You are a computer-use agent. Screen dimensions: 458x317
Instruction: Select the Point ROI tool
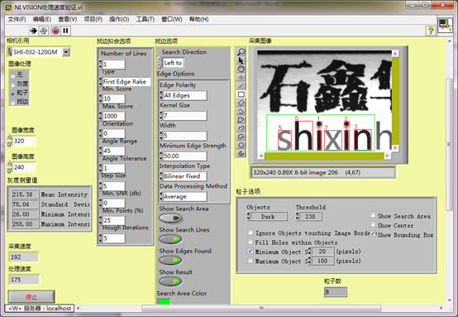[x=241, y=78]
